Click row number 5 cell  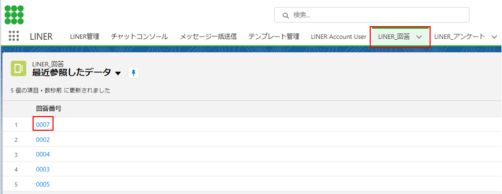[x=16, y=185]
